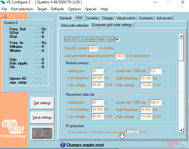
Task: Switch to Grid code selection sub-tab
Action: click(x=75, y=25)
